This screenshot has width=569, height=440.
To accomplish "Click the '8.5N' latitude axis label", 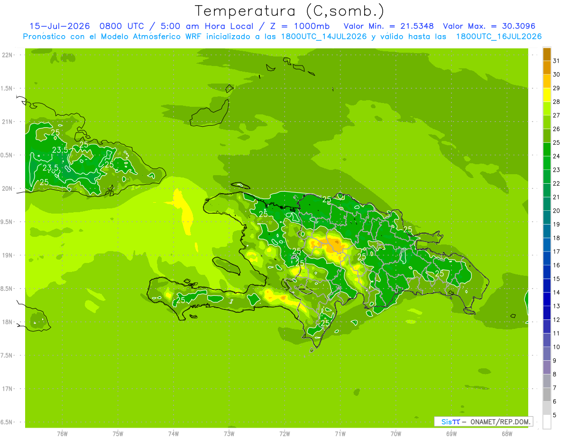I will click(7, 289).
